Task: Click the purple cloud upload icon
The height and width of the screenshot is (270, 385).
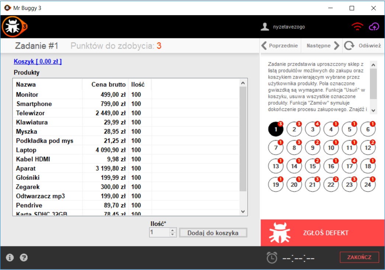Action: click(374, 27)
